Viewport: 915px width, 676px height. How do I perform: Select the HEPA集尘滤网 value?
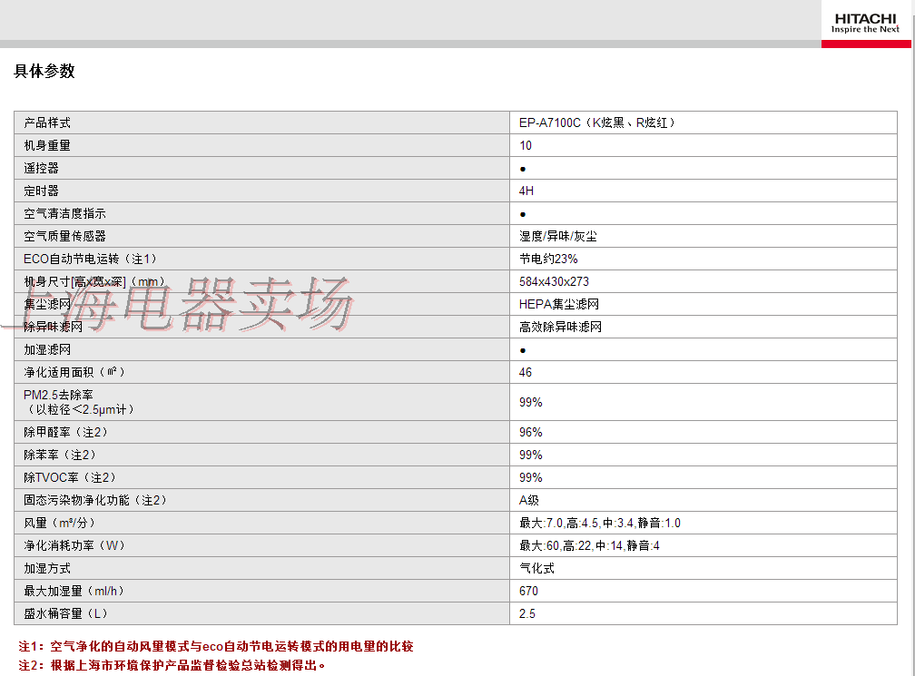coord(559,304)
